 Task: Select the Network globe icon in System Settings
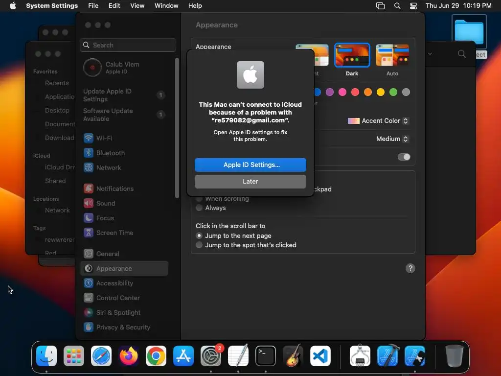(89, 167)
